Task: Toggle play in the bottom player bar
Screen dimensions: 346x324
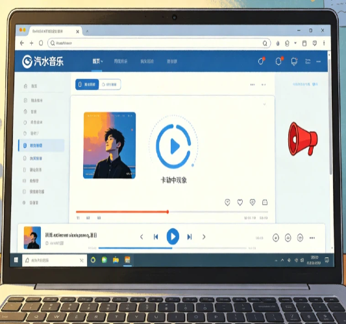Action: click(x=173, y=237)
